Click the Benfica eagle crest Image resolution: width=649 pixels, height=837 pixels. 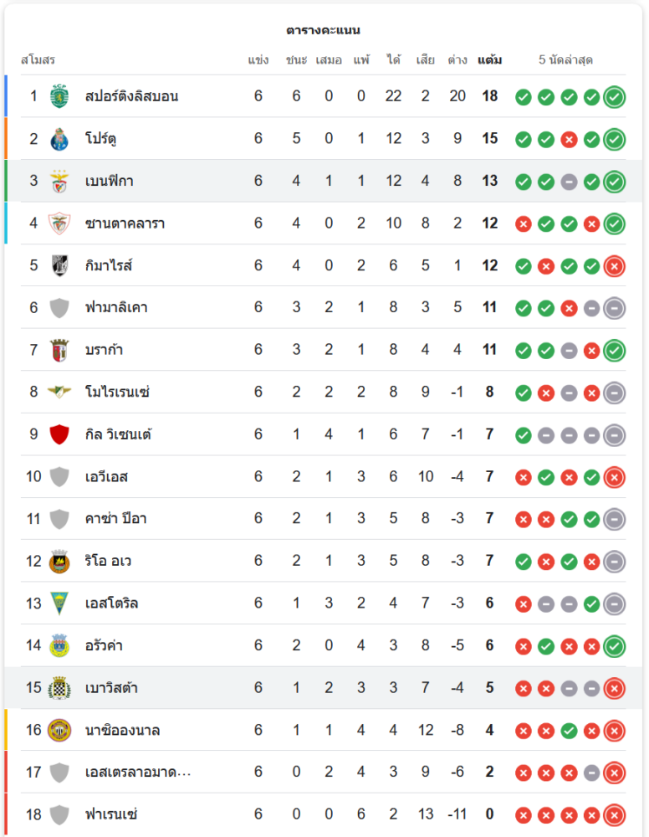coord(59,181)
